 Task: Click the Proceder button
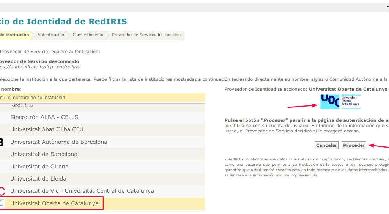click(x=354, y=145)
